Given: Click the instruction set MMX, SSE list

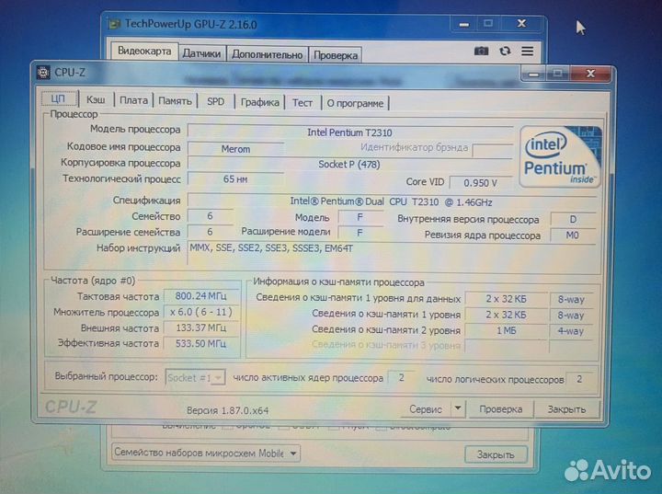Looking at the screenshot, I should (271, 248).
